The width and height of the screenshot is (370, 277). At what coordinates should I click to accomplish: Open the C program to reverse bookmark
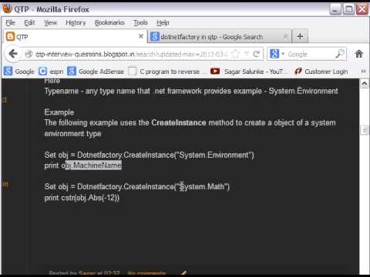tap(166, 72)
